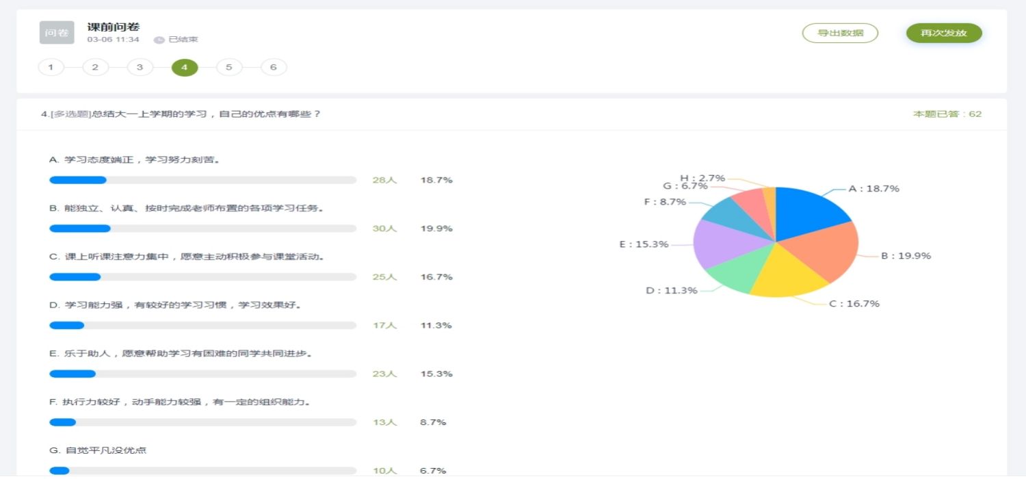Switch to question 5
Image resolution: width=1026 pixels, height=479 pixels.
229,67
